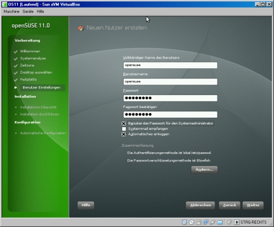Select Willkommen step in sidebar
This screenshot has width=274, height=227.
point(30,51)
